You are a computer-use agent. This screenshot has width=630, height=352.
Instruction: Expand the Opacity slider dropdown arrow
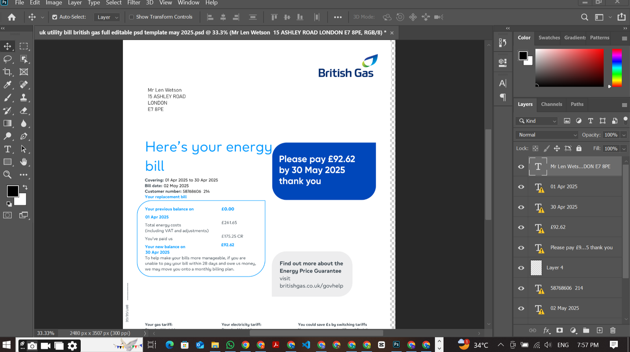tap(624, 135)
